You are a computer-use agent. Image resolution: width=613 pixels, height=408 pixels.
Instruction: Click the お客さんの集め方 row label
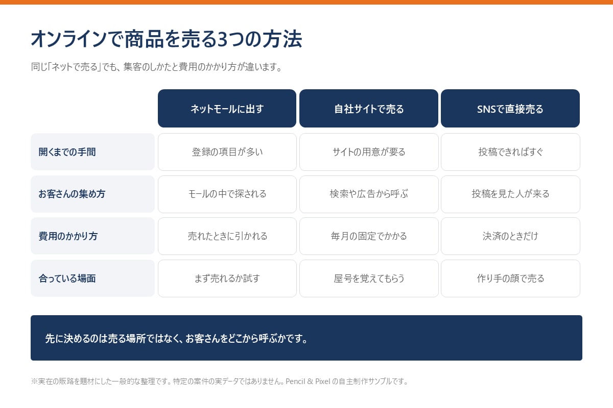click(x=92, y=194)
